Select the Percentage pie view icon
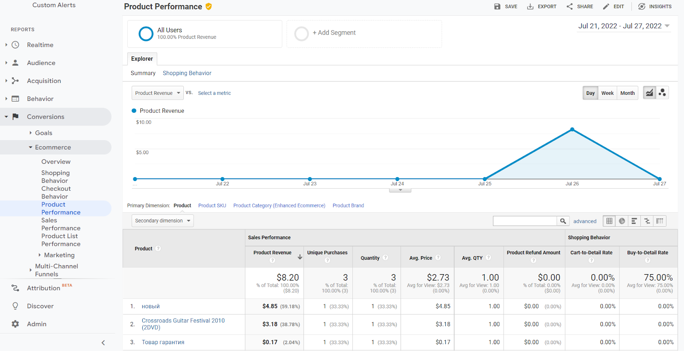684x351 pixels. click(622, 221)
